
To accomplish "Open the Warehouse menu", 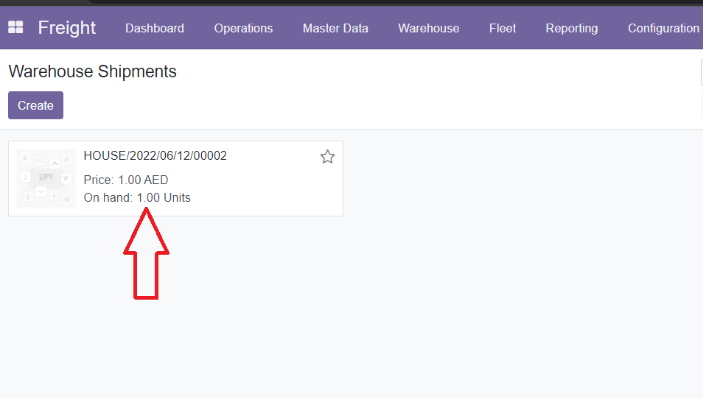I will (x=428, y=29).
